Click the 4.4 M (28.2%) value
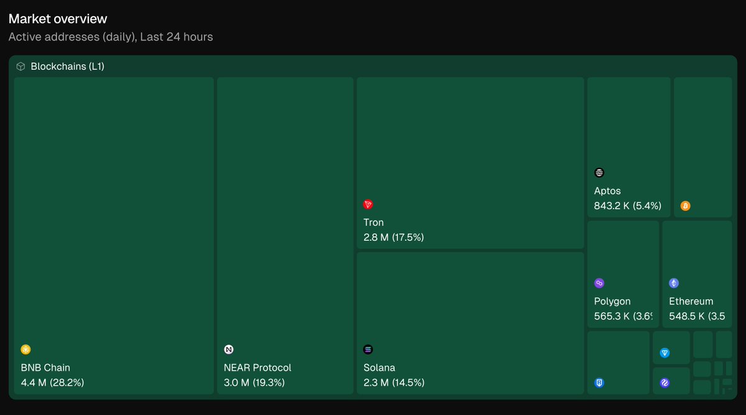 point(52,383)
